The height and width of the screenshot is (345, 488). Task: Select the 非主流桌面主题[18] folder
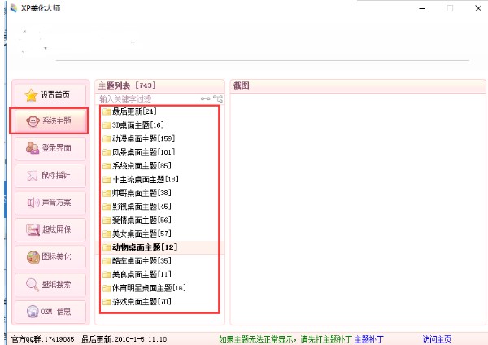(x=141, y=179)
